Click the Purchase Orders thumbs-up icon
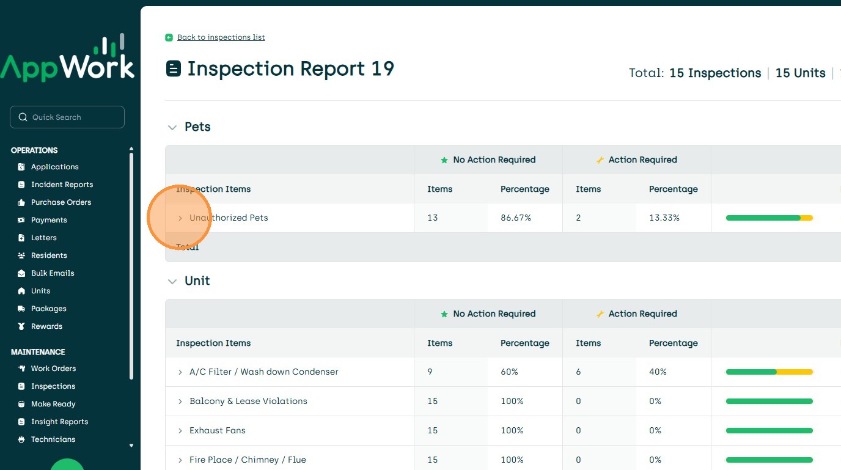The image size is (841, 470). pyautogui.click(x=21, y=202)
